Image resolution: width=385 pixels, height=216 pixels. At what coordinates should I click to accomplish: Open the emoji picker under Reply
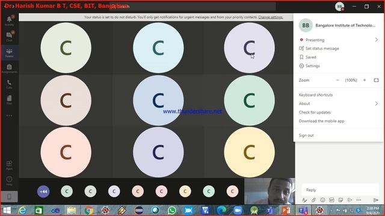pos(322,200)
